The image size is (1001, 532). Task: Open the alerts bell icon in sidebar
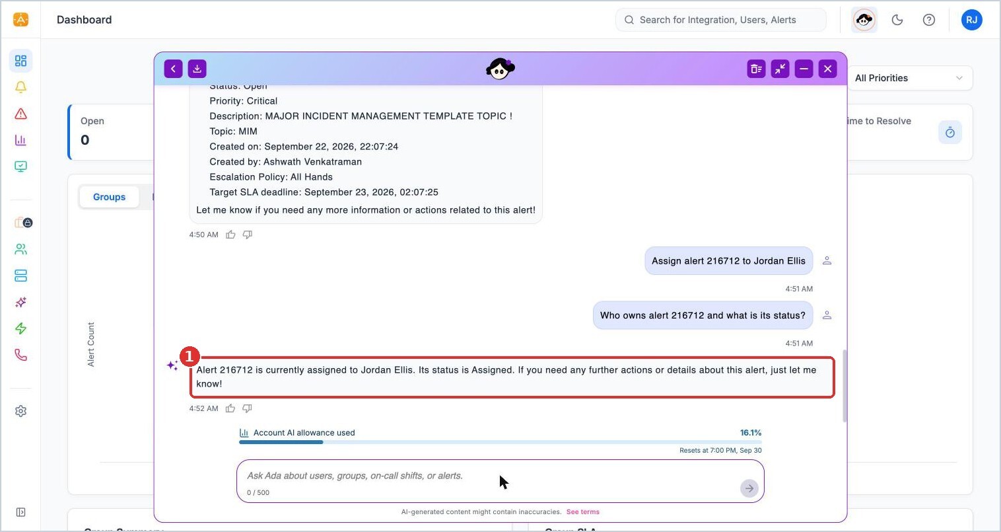pyautogui.click(x=20, y=87)
